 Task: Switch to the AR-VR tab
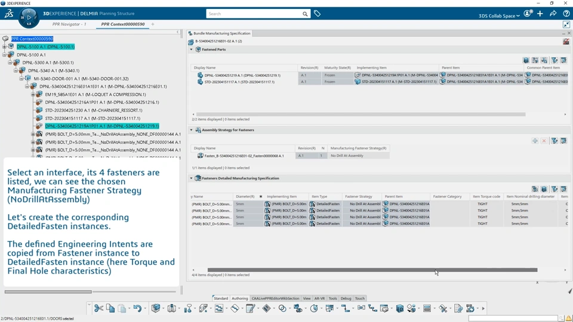point(319,298)
